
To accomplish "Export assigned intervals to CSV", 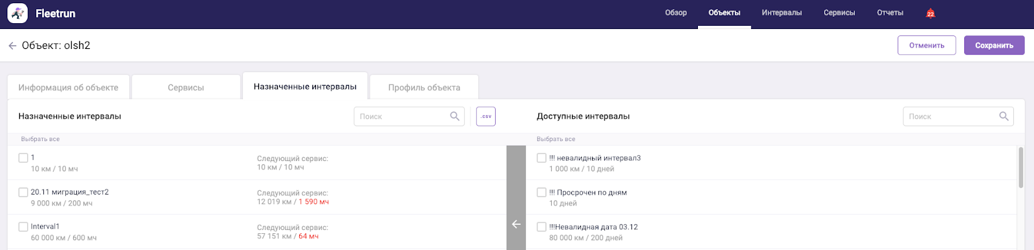I will click(486, 116).
